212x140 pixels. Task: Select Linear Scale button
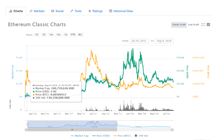click(179, 25)
